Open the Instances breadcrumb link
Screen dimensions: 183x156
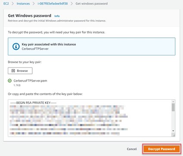pyautogui.click(x=23, y=3)
